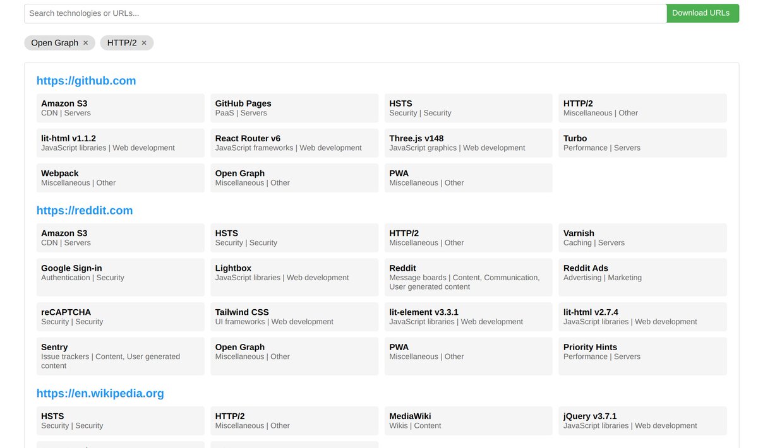Select the Varnish caching card
Screen dimensions: 758x448
click(642, 237)
